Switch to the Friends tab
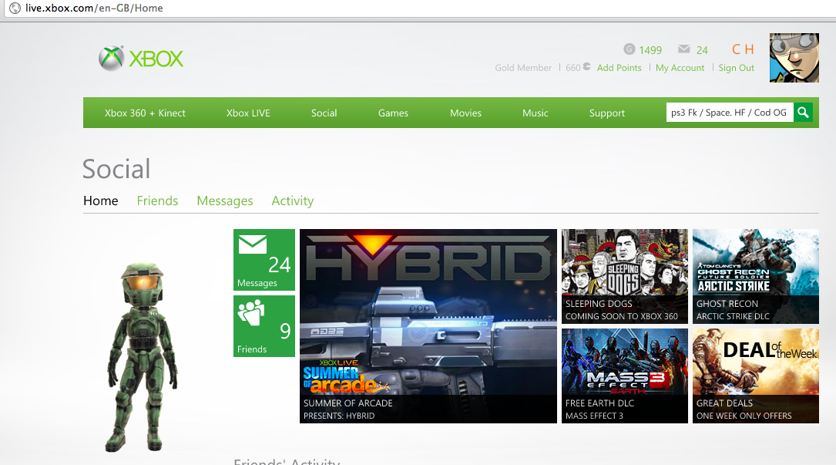The image size is (836, 465). (x=157, y=200)
